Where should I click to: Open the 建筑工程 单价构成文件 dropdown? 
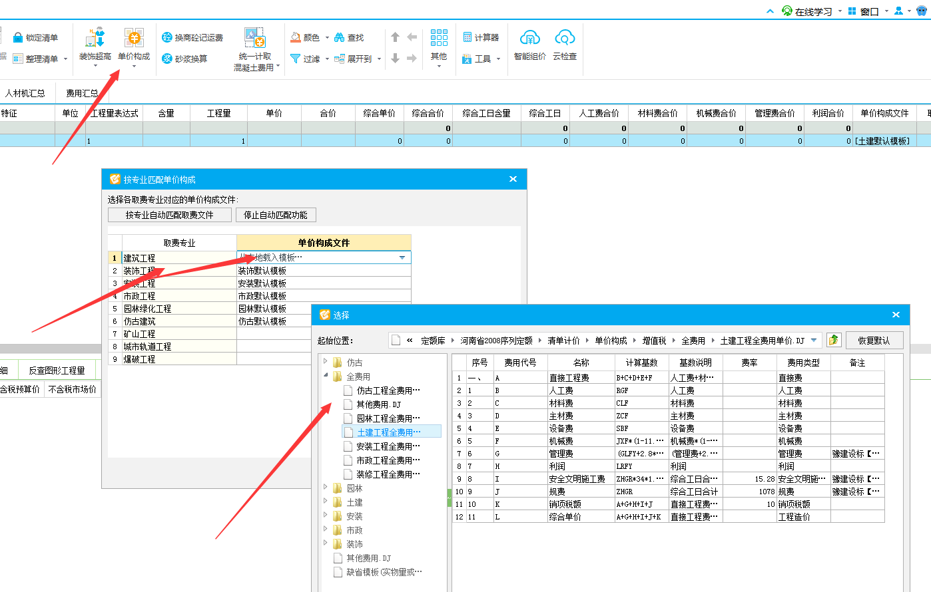pyautogui.click(x=402, y=257)
